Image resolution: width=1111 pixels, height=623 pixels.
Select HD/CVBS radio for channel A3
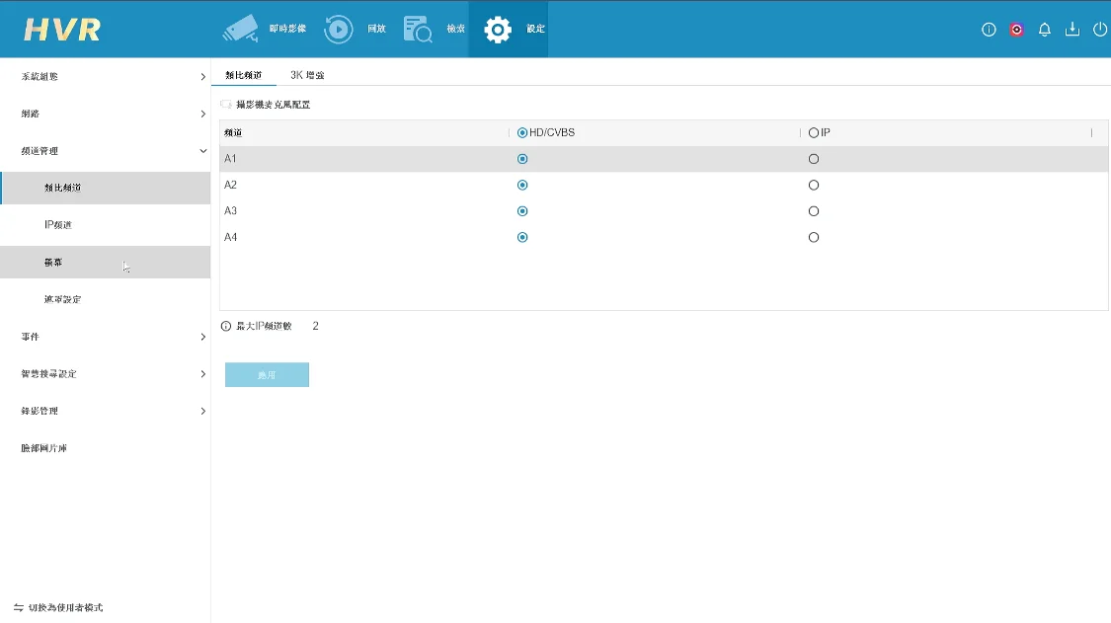522,211
